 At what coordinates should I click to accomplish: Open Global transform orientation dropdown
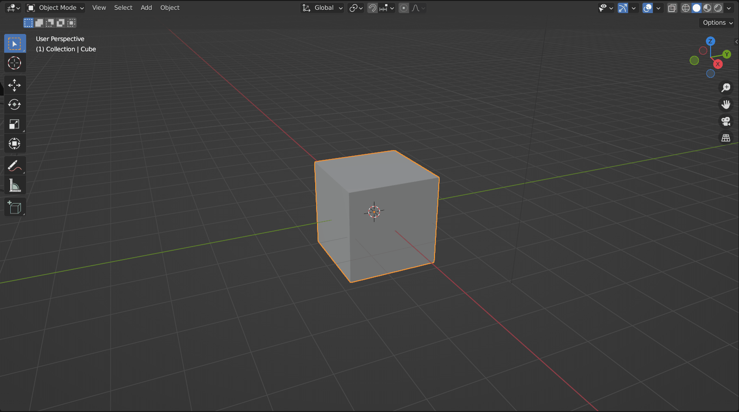tap(323, 8)
